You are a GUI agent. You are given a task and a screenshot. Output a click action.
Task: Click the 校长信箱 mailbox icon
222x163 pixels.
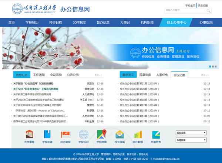120,135
